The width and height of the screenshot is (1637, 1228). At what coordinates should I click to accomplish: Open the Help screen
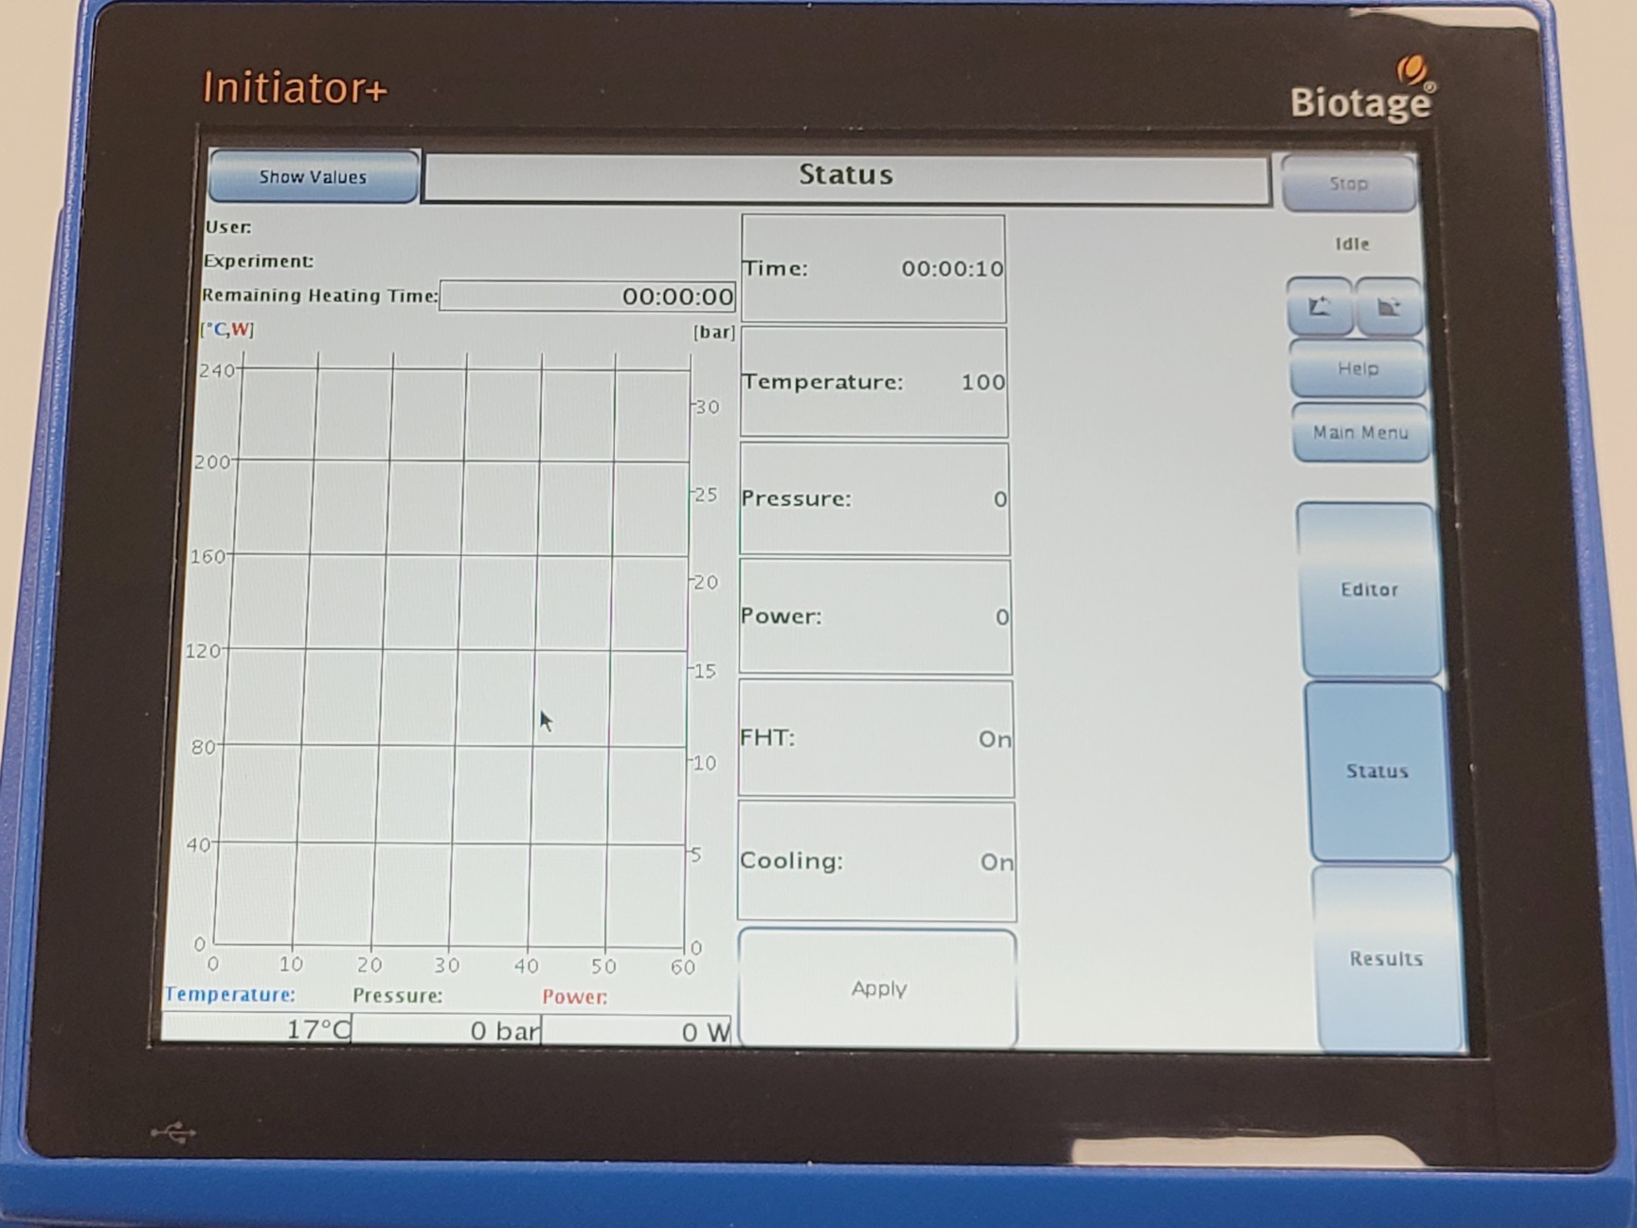(x=1358, y=369)
